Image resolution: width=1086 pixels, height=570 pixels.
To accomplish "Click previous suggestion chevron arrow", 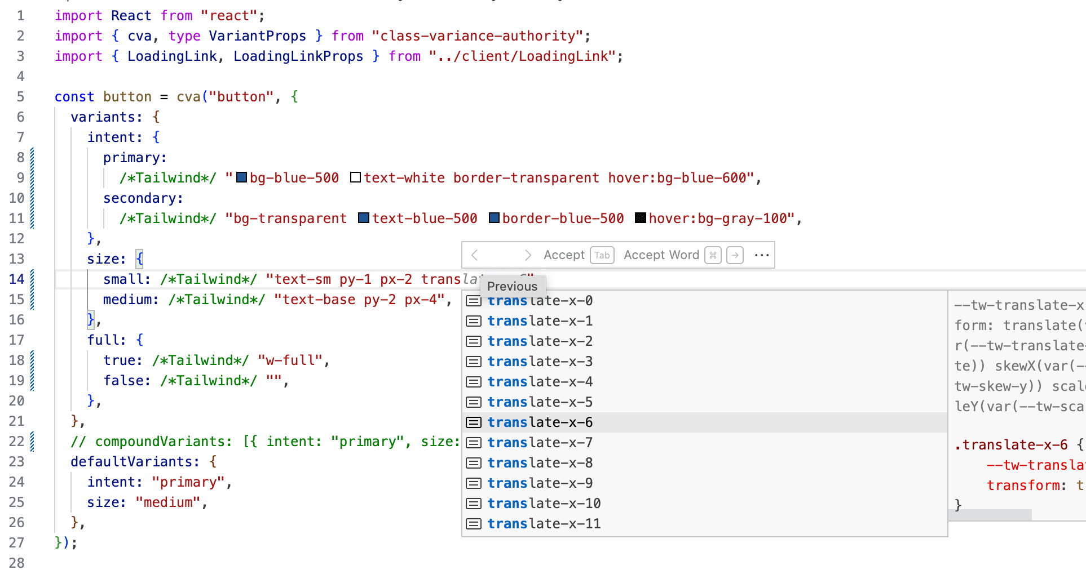I will click(x=475, y=255).
